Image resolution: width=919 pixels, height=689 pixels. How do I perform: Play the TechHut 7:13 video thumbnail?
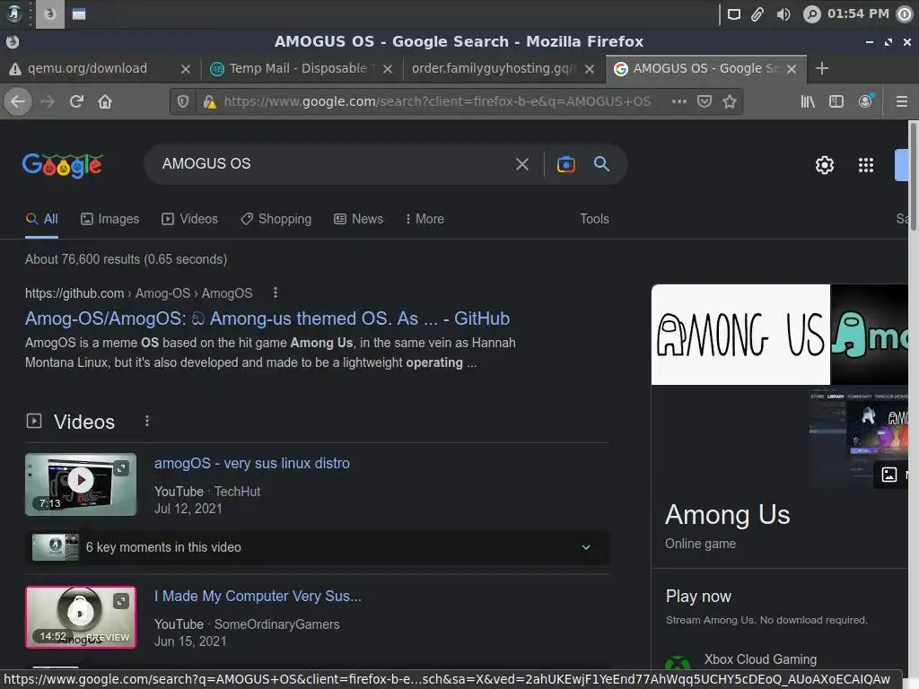click(x=81, y=484)
